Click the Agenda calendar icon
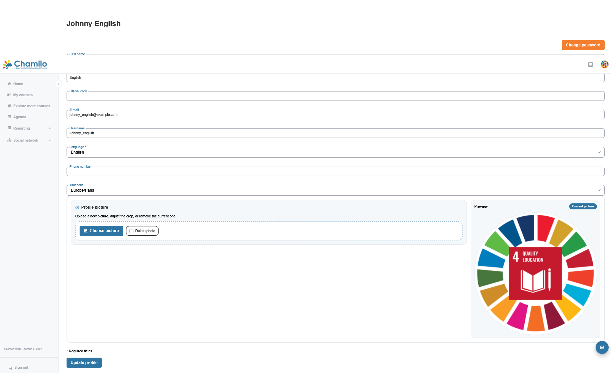 (9, 117)
